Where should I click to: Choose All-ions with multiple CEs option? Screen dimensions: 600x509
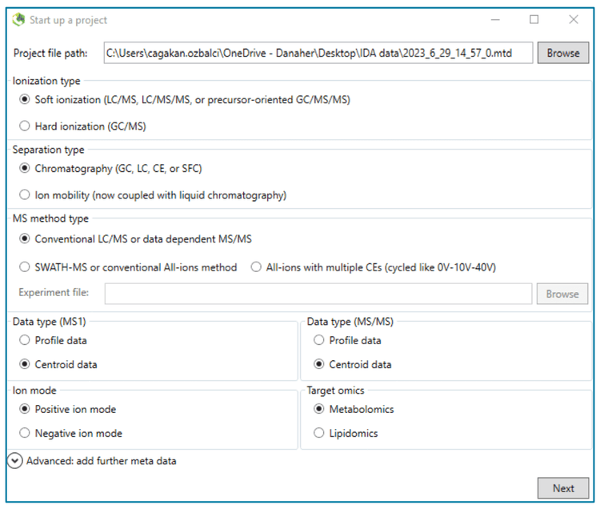256,267
